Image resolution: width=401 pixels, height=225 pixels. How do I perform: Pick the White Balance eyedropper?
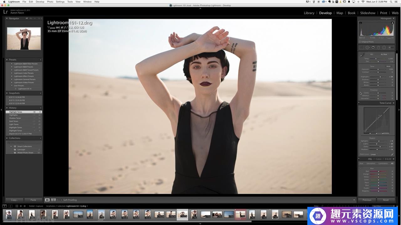tap(362, 55)
